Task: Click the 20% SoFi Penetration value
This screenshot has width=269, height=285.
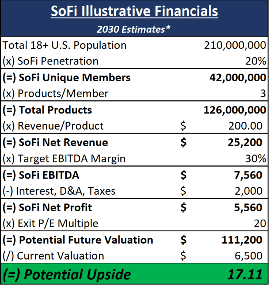Action: [255, 61]
